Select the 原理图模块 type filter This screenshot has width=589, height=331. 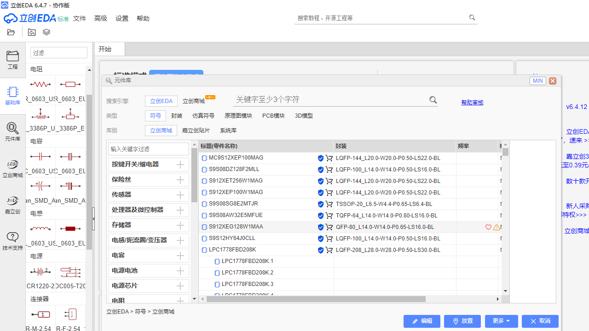point(238,116)
